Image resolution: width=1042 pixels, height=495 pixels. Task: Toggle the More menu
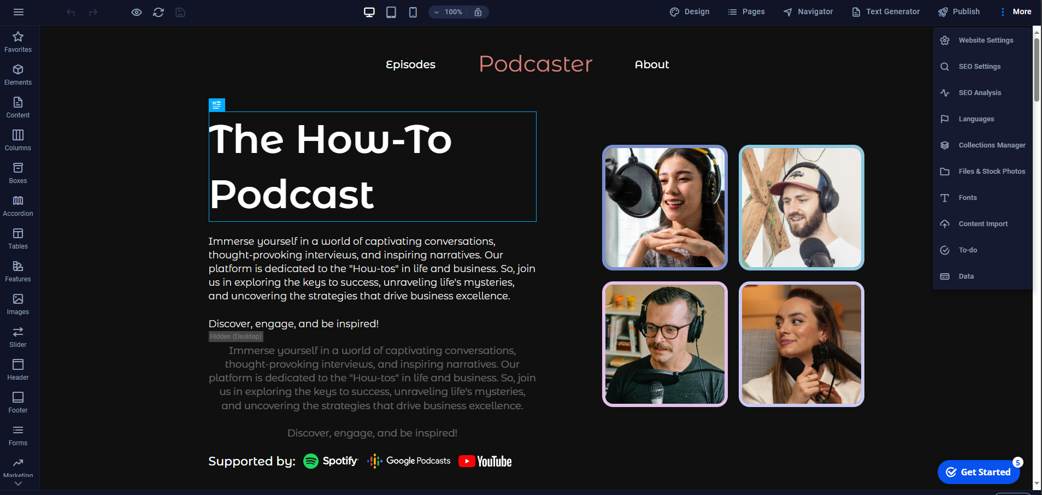1015,12
